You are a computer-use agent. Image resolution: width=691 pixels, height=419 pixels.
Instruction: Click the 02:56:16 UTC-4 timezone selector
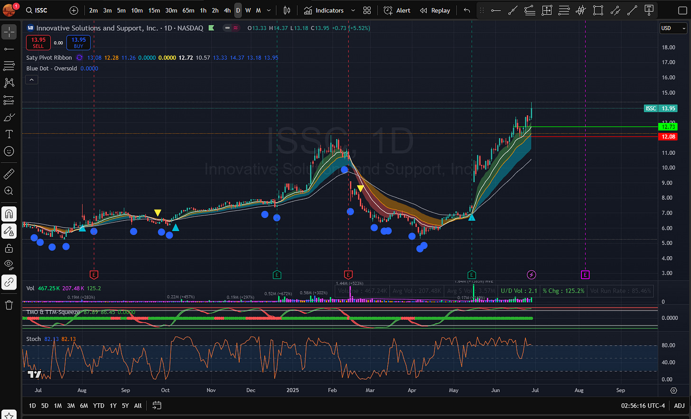click(643, 406)
